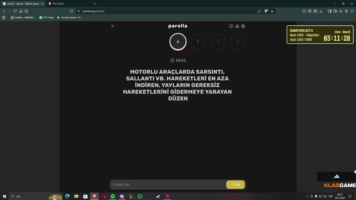Screen dimensions: 356x200
Task: Select the letter C circle
Action: coord(218,42)
